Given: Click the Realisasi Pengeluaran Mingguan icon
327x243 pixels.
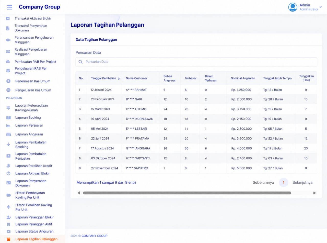Looking at the screenshot, I should [8, 52].
